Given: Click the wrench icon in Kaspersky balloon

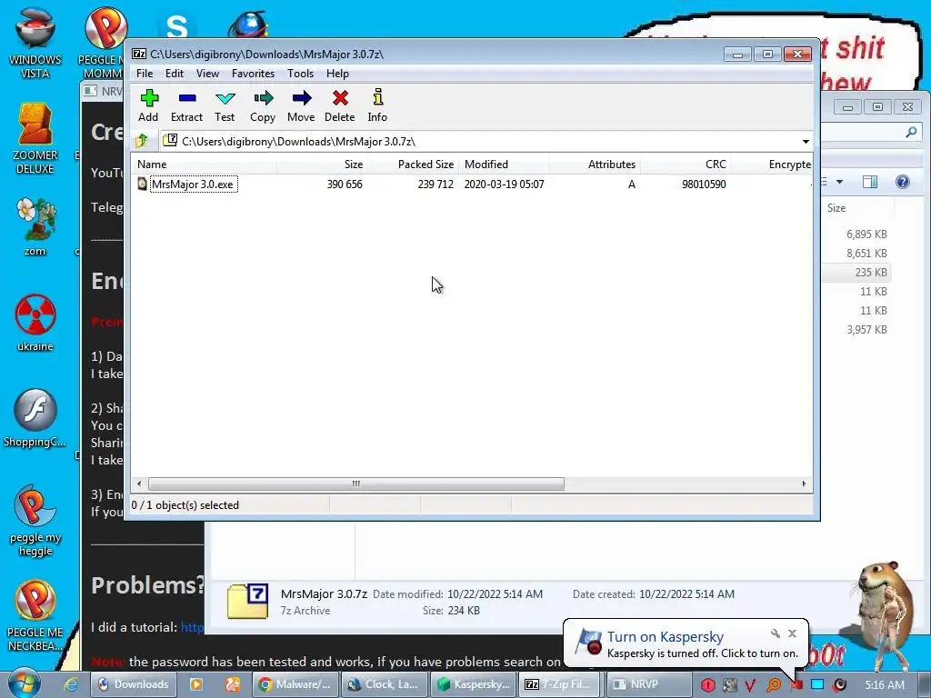Looking at the screenshot, I should pos(775,633).
